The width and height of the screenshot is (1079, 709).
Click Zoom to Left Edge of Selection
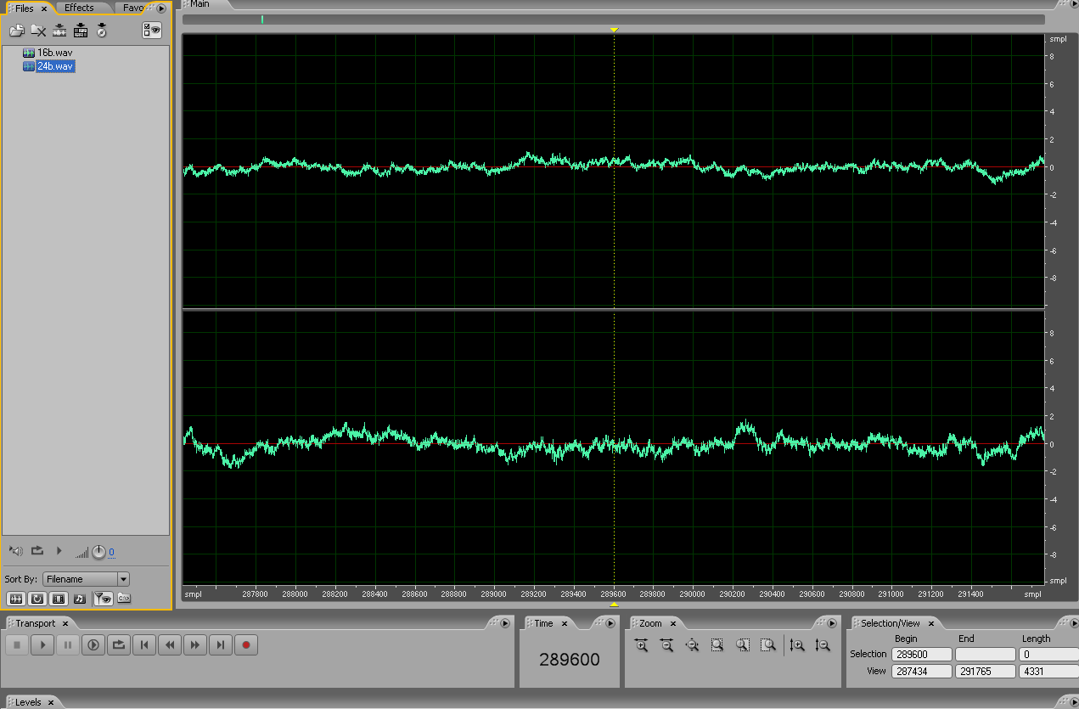743,645
